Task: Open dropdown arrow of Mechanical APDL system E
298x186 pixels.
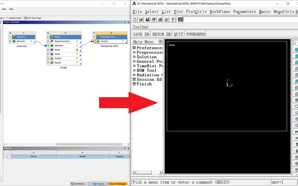Action: coord(94,33)
